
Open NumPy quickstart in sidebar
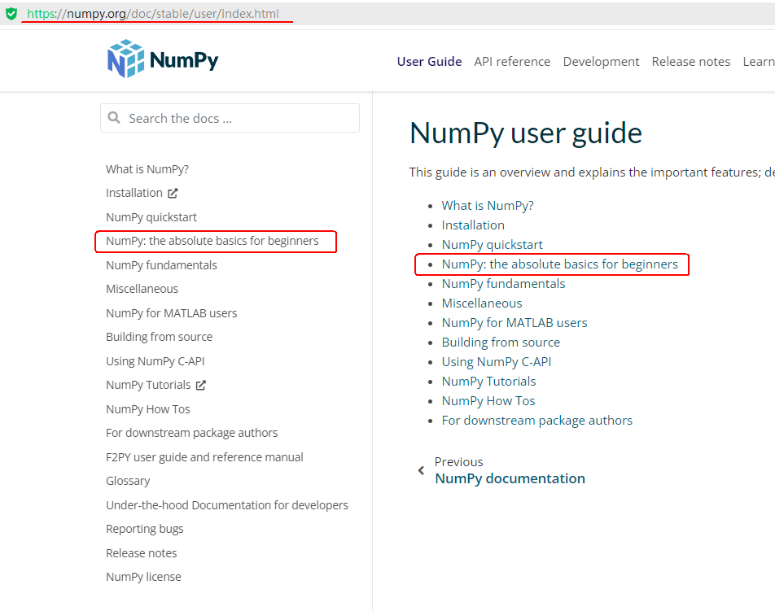151,217
